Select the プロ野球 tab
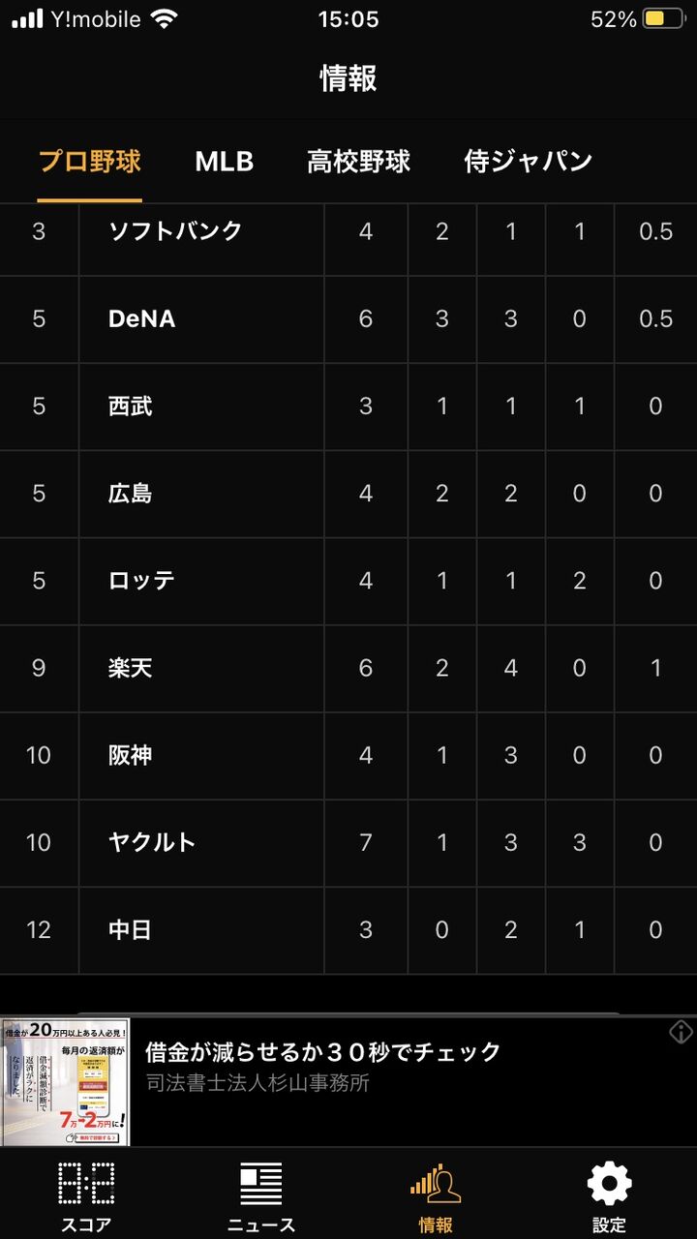Viewport: 697px width, 1239px height. tap(90, 161)
